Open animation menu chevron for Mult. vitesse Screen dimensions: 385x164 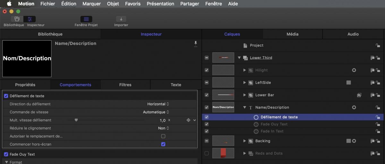[194, 120]
